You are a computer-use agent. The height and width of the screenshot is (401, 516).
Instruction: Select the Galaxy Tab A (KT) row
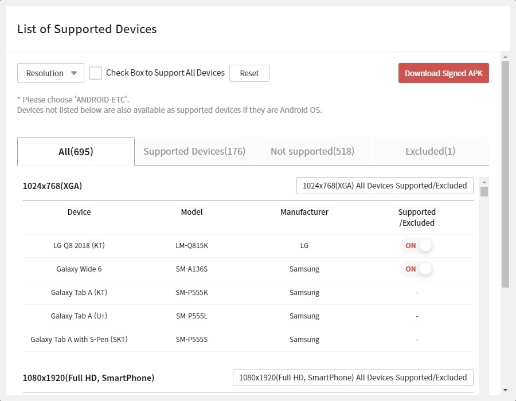(79, 293)
